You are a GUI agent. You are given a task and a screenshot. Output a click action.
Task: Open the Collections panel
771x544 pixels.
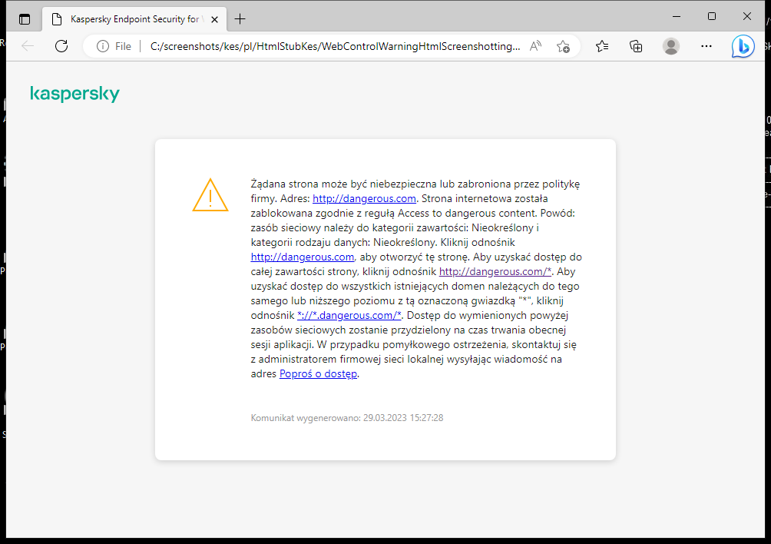(636, 46)
